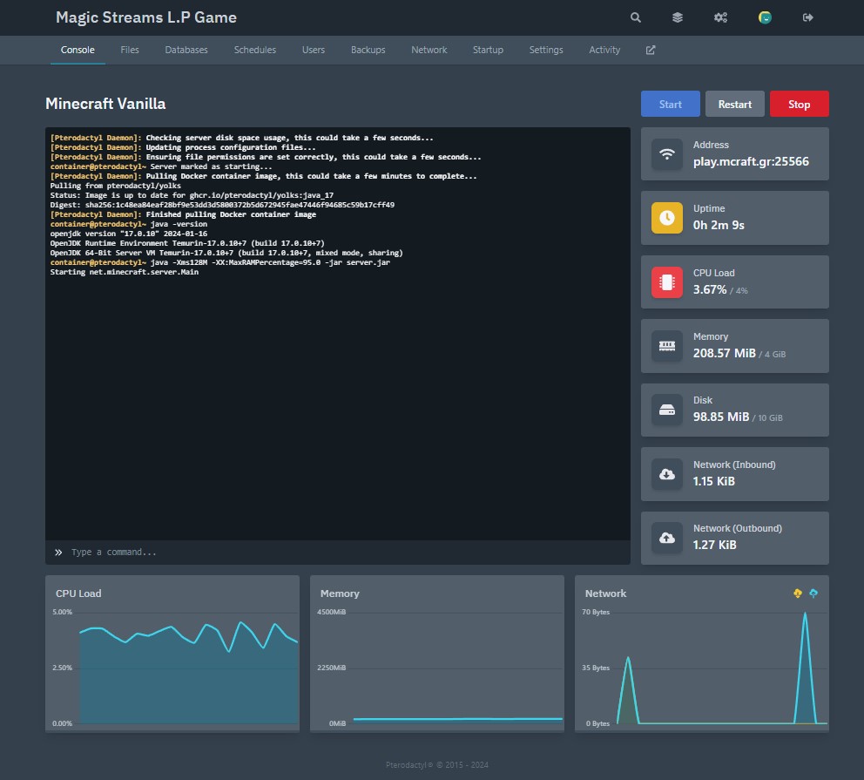Viewport: 864px width, 780px height.
Task: Click the sign out icon
Action: click(x=807, y=17)
